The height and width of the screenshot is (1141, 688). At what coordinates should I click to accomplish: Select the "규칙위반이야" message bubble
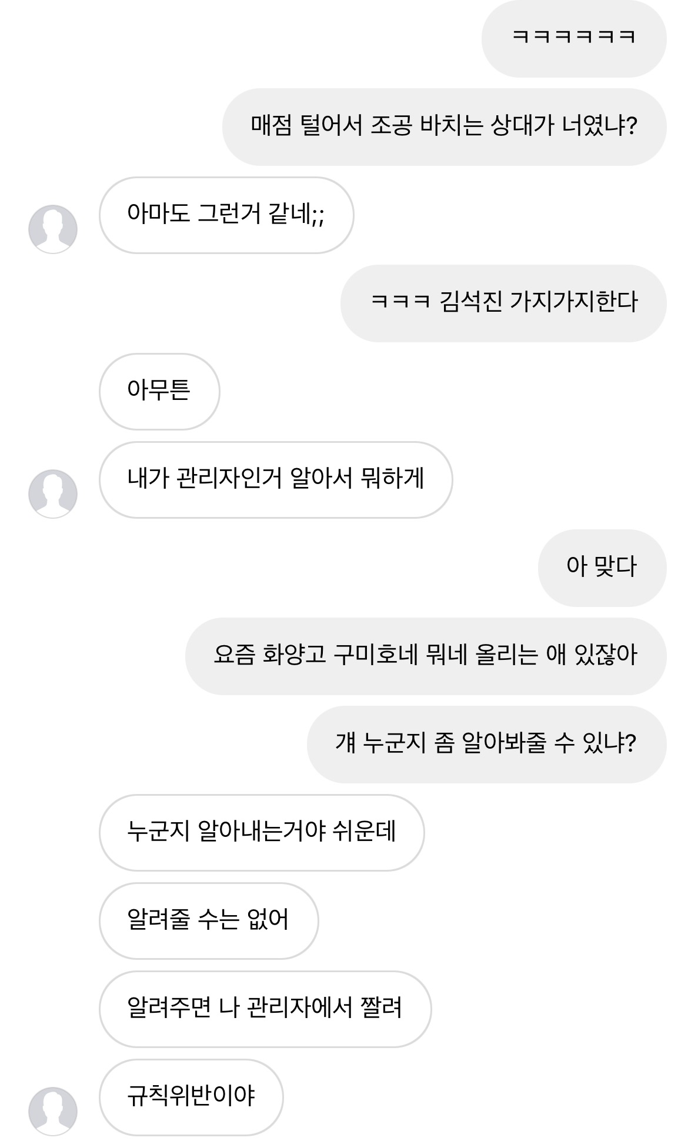point(191,1097)
